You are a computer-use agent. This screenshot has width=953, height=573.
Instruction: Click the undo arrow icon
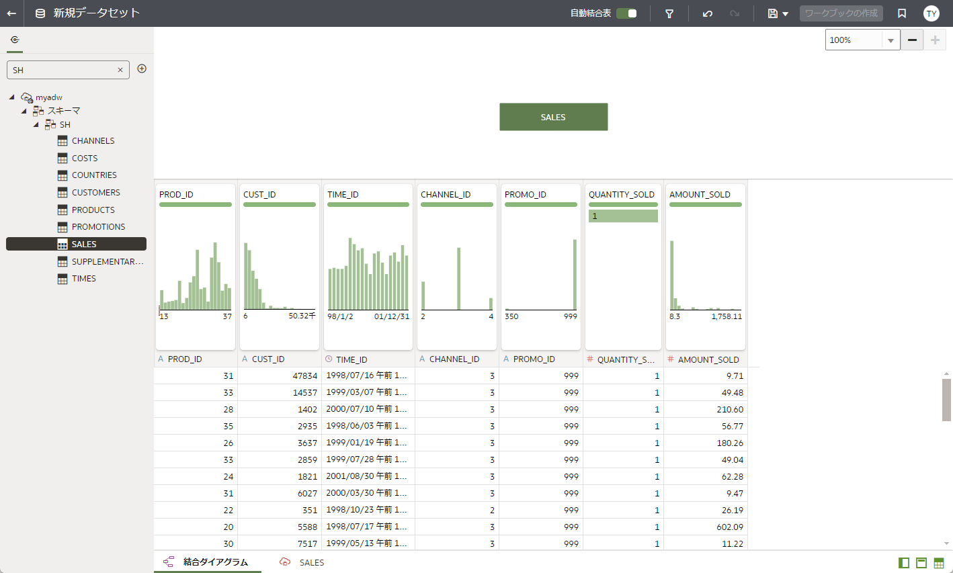707,13
